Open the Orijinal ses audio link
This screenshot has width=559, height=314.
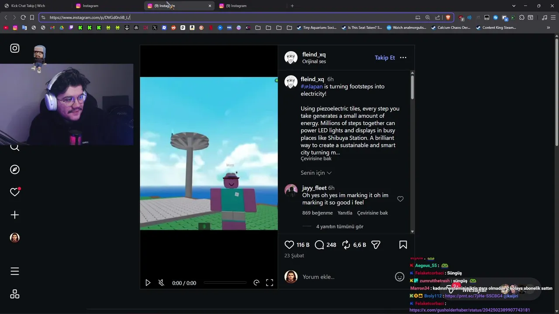[x=314, y=61]
